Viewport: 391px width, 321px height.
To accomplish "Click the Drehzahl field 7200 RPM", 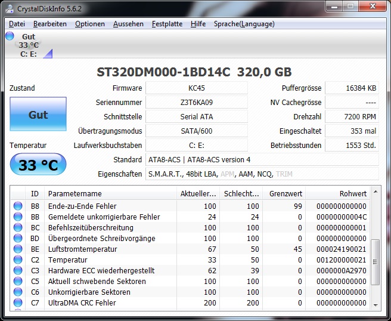I will (x=352, y=116).
